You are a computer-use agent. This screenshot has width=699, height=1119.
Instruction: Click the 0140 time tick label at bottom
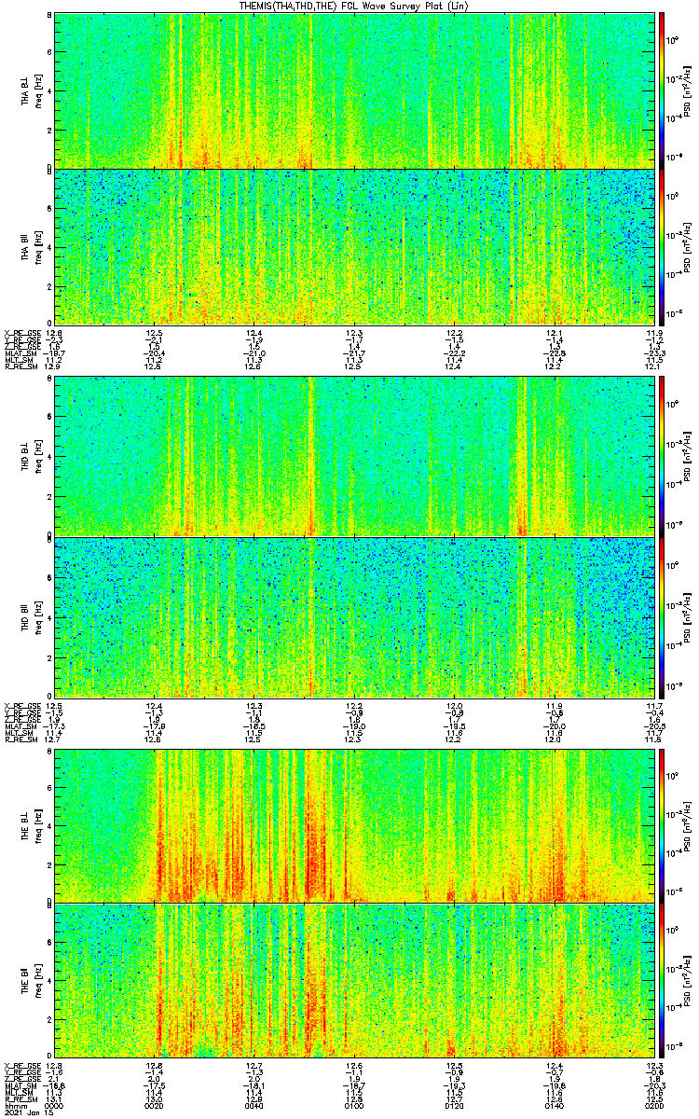pos(554,1104)
